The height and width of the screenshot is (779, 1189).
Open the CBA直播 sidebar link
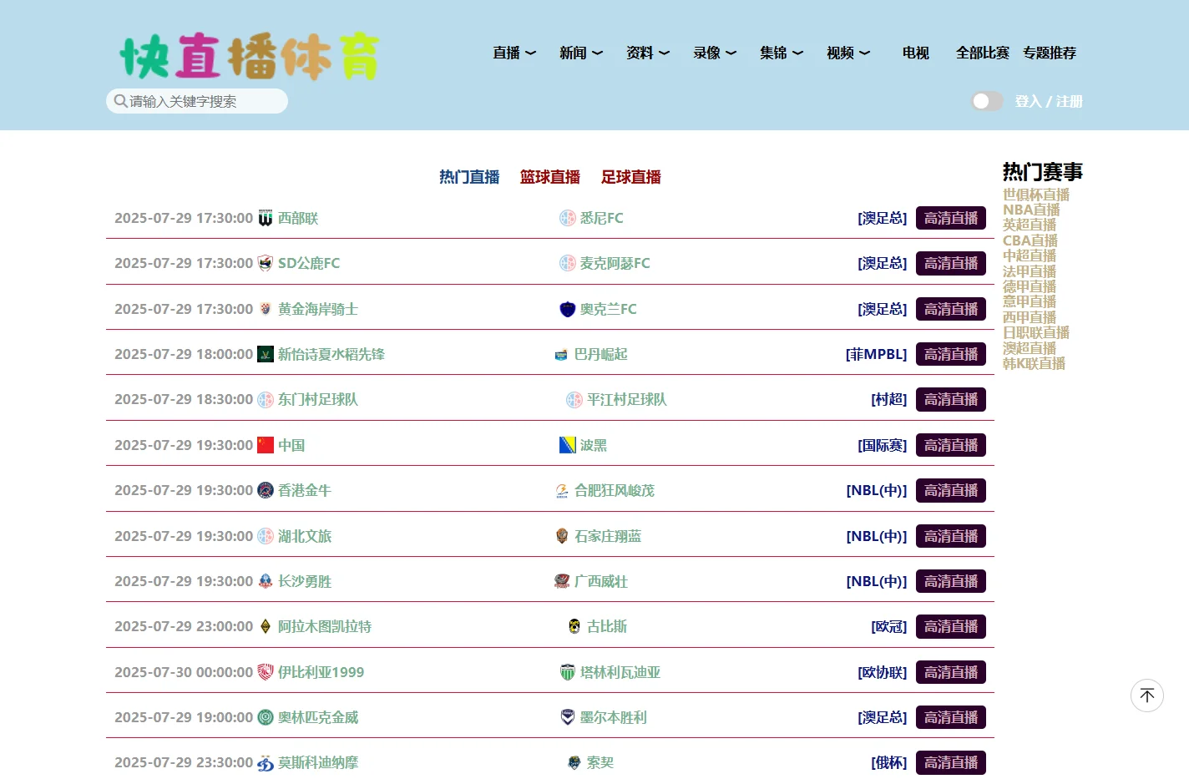(x=1030, y=240)
